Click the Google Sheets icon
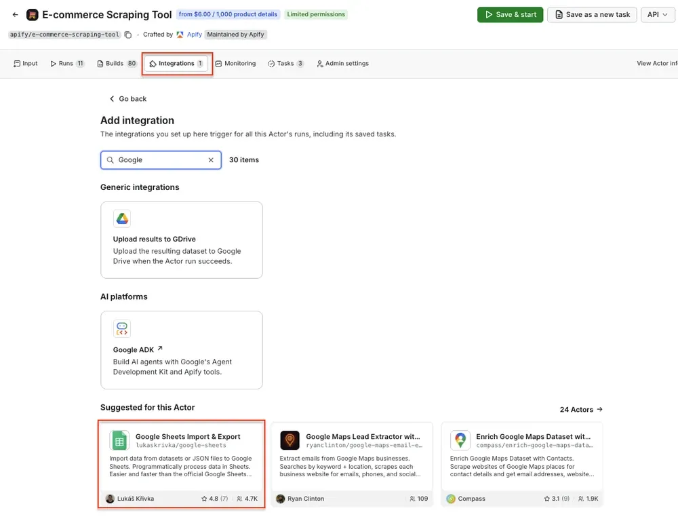678x519 pixels. point(119,441)
